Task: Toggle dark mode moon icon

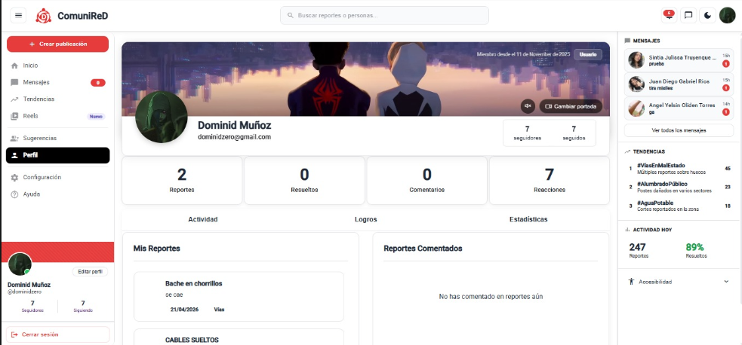Action: pyautogui.click(x=707, y=16)
